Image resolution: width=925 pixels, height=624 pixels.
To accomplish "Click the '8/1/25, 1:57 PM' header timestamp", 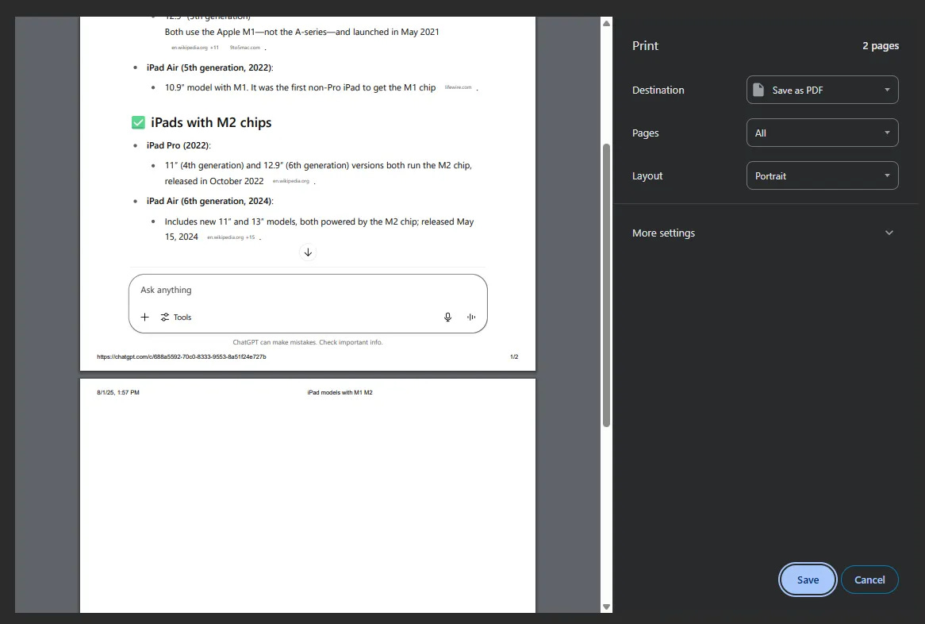I will (x=118, y=393).
